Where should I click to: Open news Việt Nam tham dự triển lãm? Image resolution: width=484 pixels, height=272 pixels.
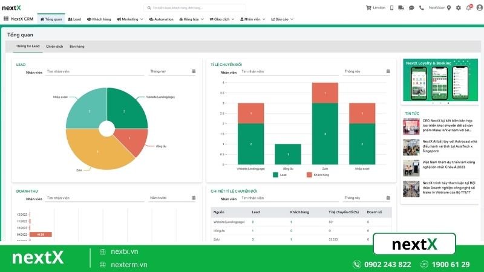point(448,164)
